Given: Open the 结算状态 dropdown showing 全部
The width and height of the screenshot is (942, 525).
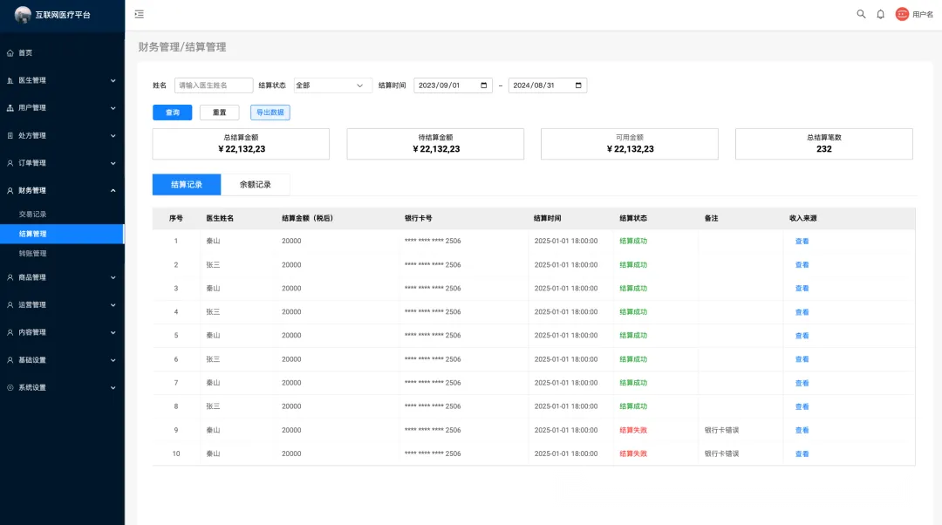Looking at the screenshot, I should [x=332, y=85].
